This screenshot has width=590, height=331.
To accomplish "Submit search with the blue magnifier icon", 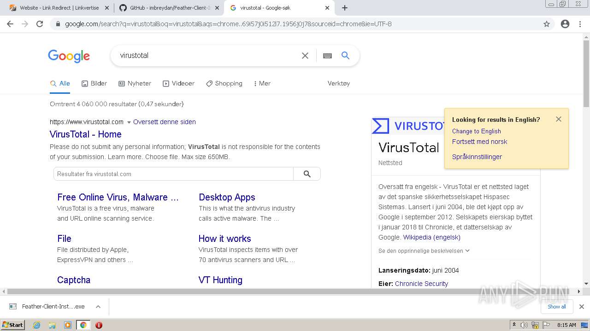I will (x=345, y=56).
